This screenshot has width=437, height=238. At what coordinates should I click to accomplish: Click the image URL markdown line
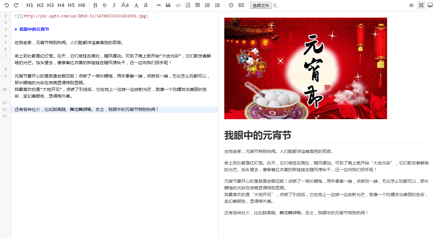tap(81, 16)
